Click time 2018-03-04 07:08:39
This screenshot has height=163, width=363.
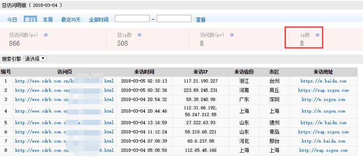144,141
